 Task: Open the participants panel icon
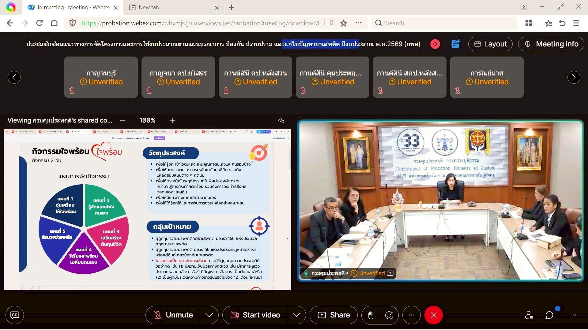(x=529, y=315)
